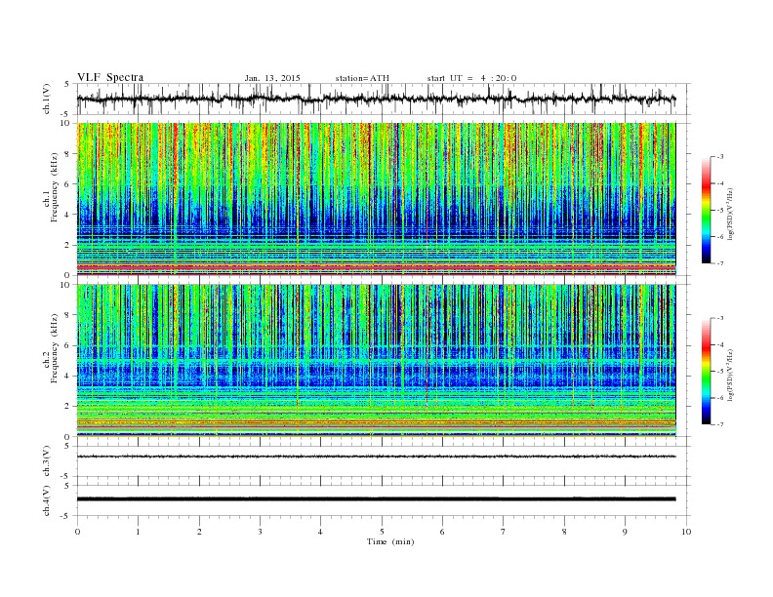The height and width of the screenshot is (597, 773).
Task: Click the ch.2 spectrogram color scale bar
Action: point(706,371)
